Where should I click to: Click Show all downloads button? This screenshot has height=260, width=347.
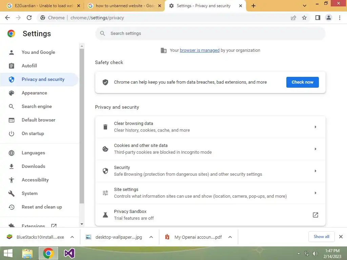click(321, 237)
